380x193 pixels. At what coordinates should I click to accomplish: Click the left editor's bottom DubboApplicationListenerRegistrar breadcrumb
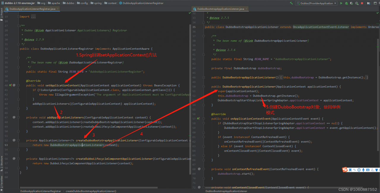(41, 191)
